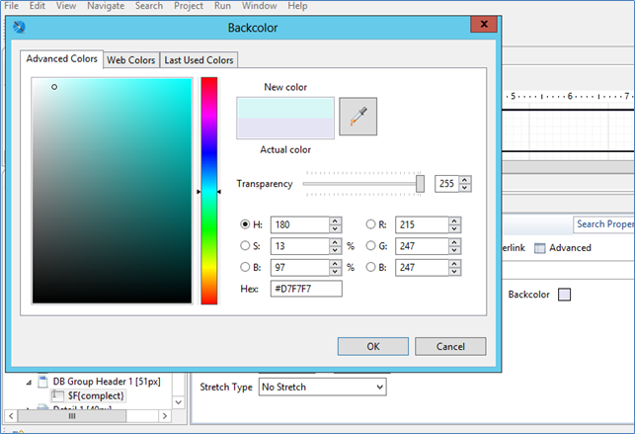Open the Window menu
This screenshot has height=434, width=635.
pos(259,6)
